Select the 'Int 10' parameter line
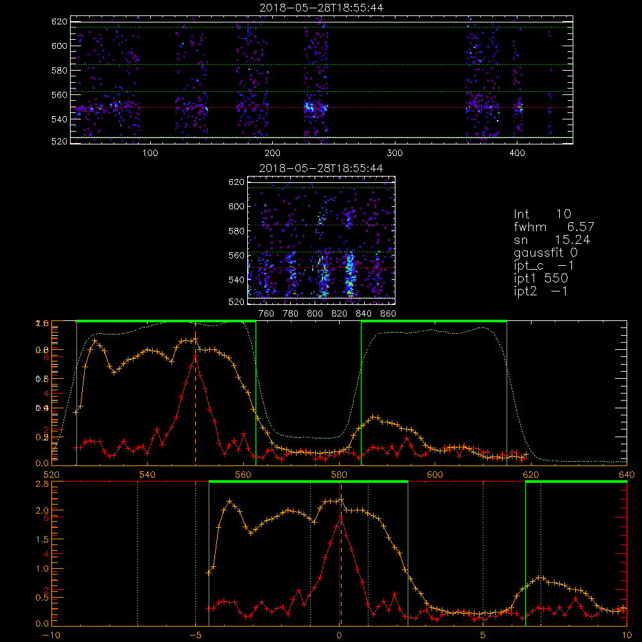This screenshot has height=642, width=642. tap(542, 214)
